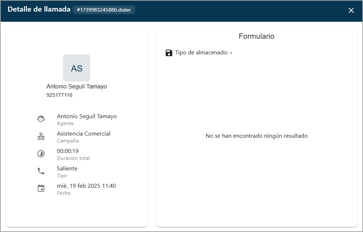Click the Asistencia Comercial campaign text
Screen dimensions: 363x232
(x=83, y=134)
